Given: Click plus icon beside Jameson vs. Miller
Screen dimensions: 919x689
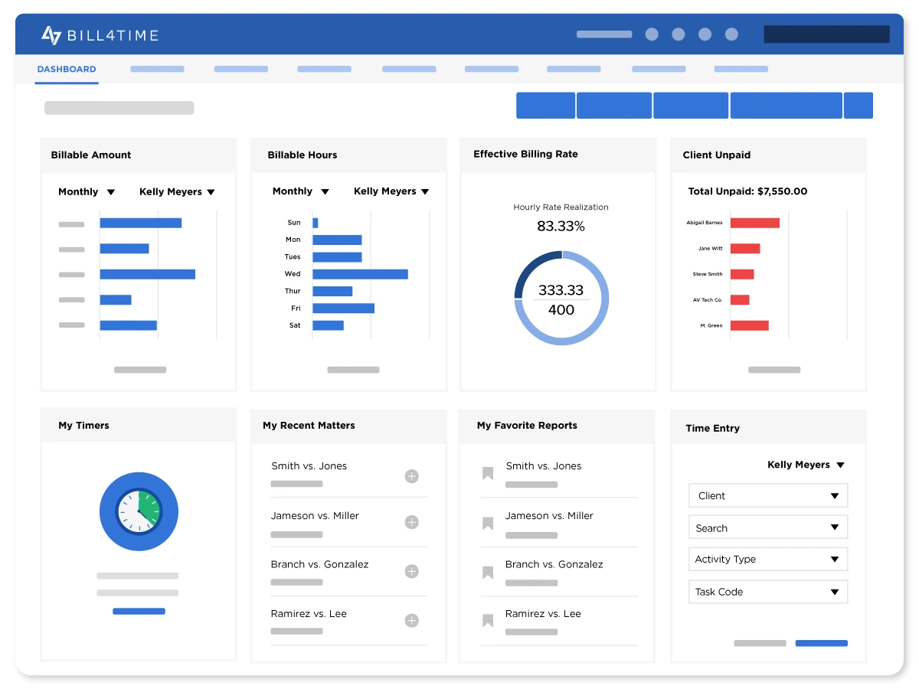Looking at the screenshot, I should tap(411, 522).
